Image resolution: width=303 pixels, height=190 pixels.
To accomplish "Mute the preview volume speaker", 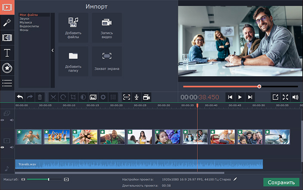I will click(x=295, y=97).
